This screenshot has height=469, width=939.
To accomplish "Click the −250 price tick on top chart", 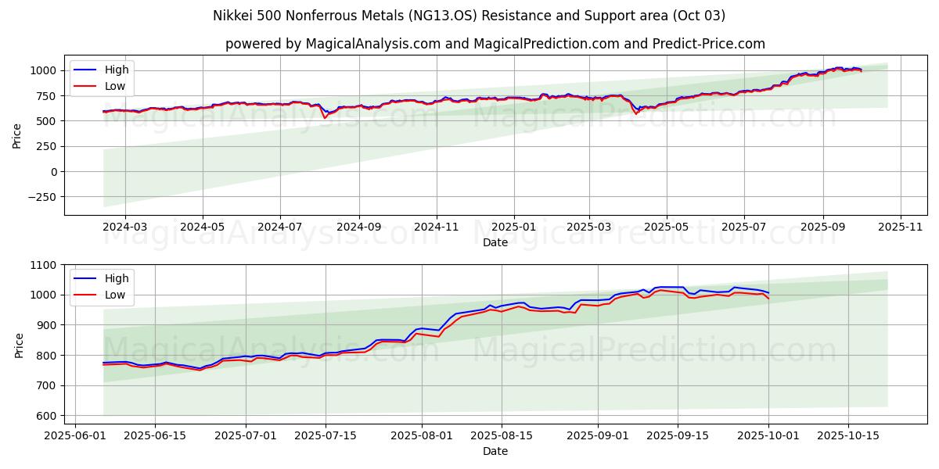I will pos(41,197).
